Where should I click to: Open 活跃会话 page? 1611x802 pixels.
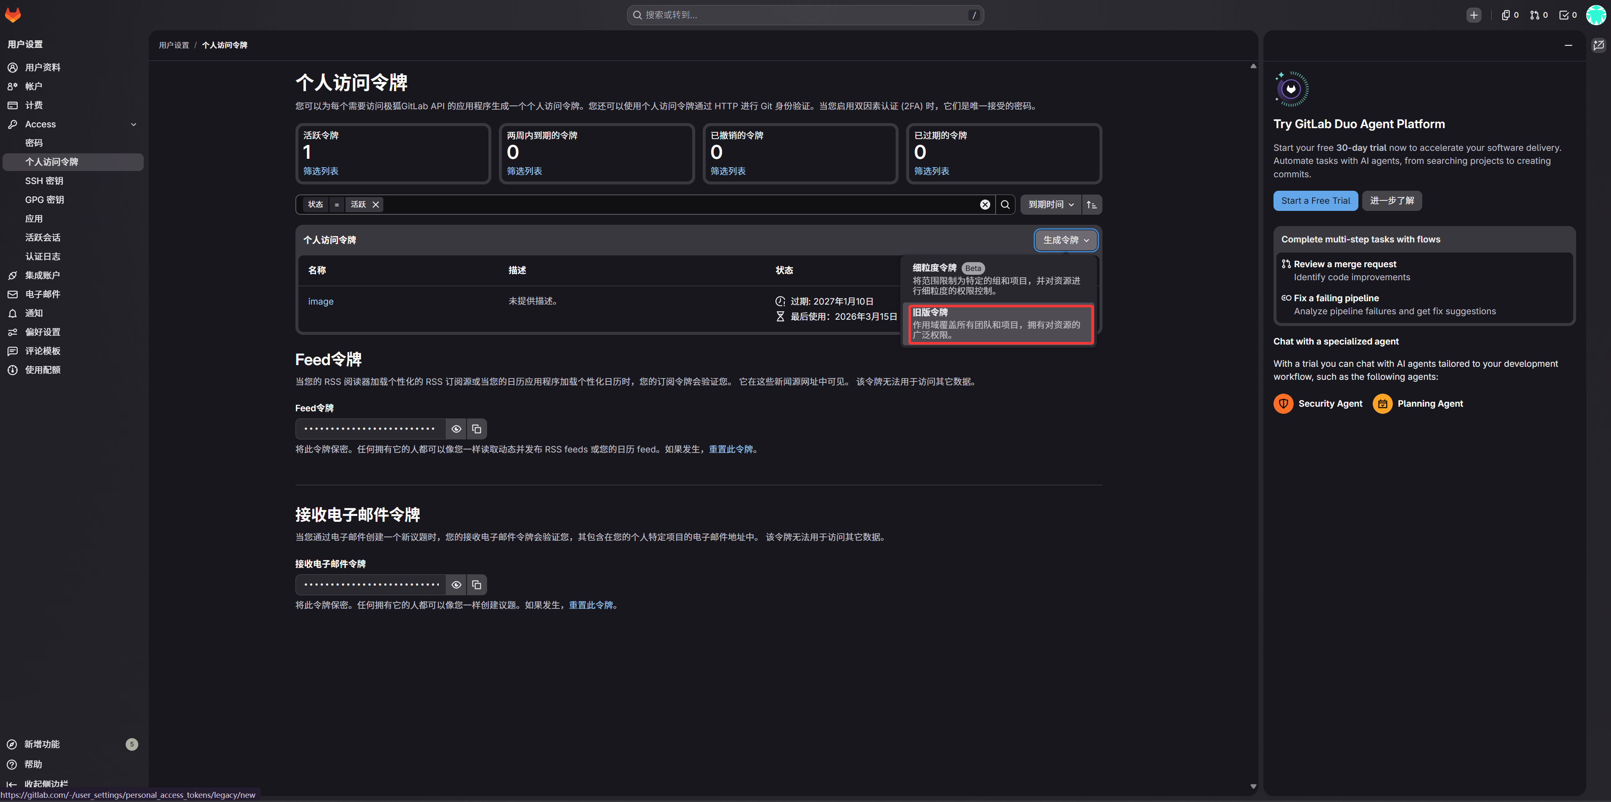tap(73, 237)
